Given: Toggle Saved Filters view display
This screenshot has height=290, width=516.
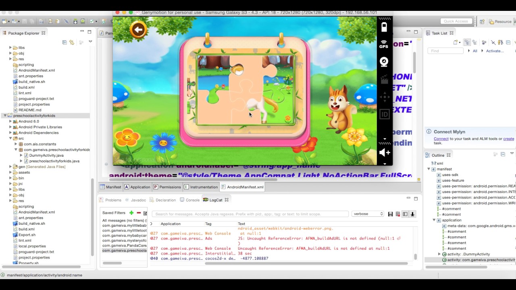Looking at the screenshot, I should pos(405,214).
